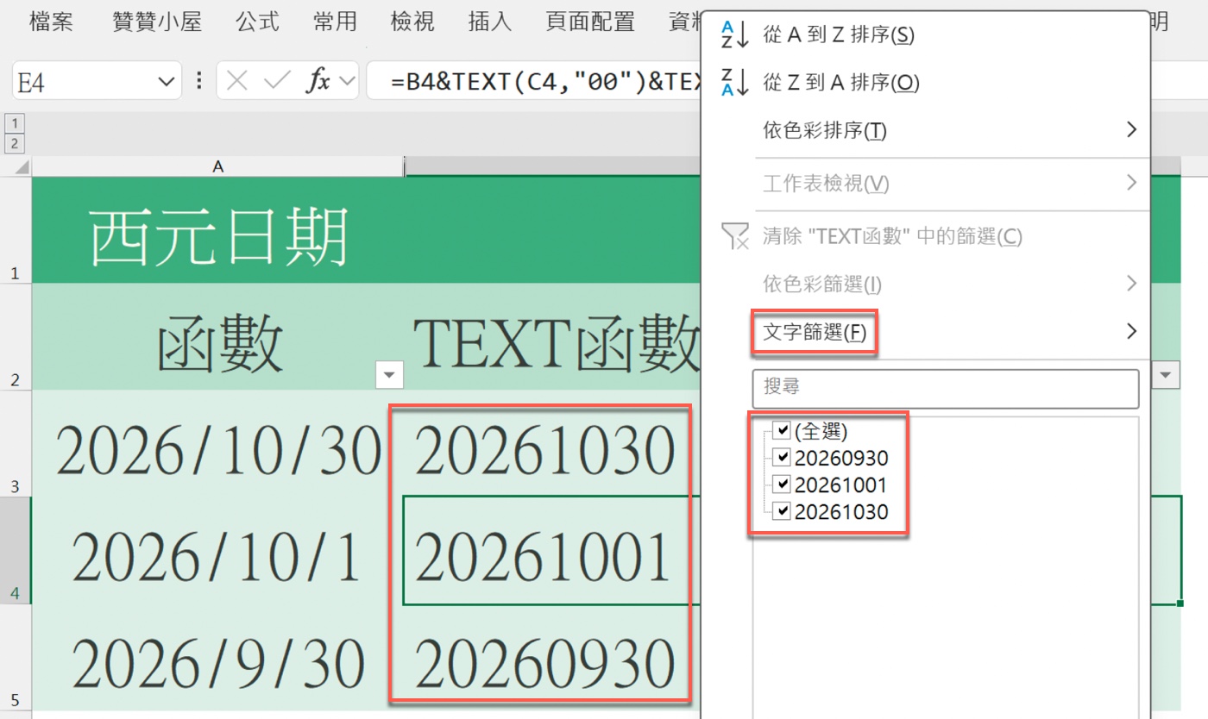Open the filter dropdown arrow at far right
The width and height of the screenshot is (1208, 719).
(x=1167, y=375)
